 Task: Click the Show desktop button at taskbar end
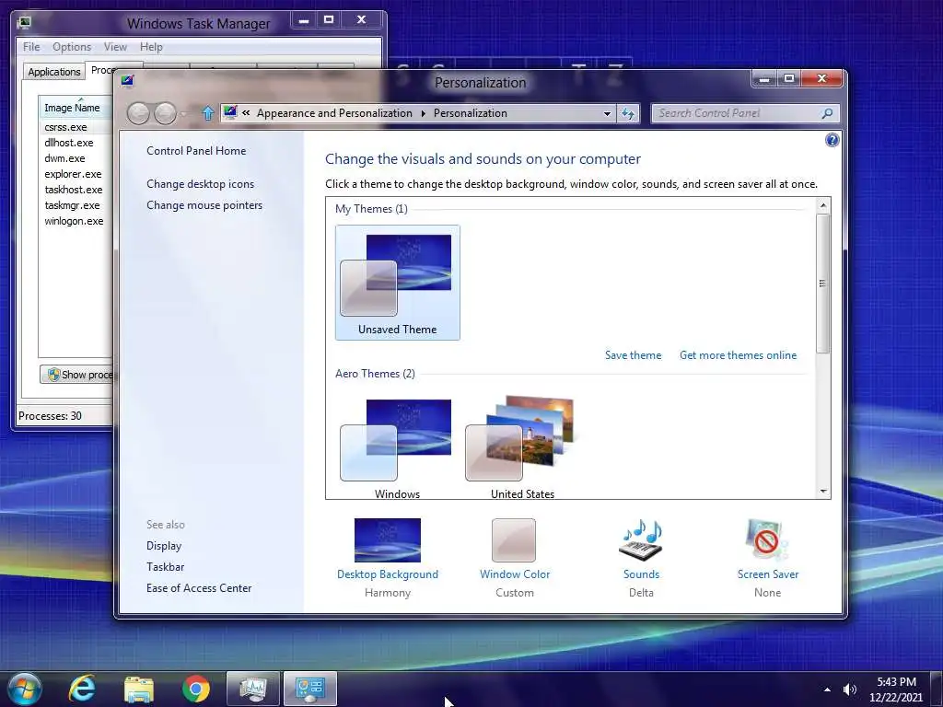tap(937, 689)
